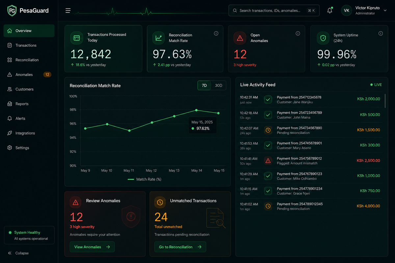Focus the search transactions field

tap(274, 11)
